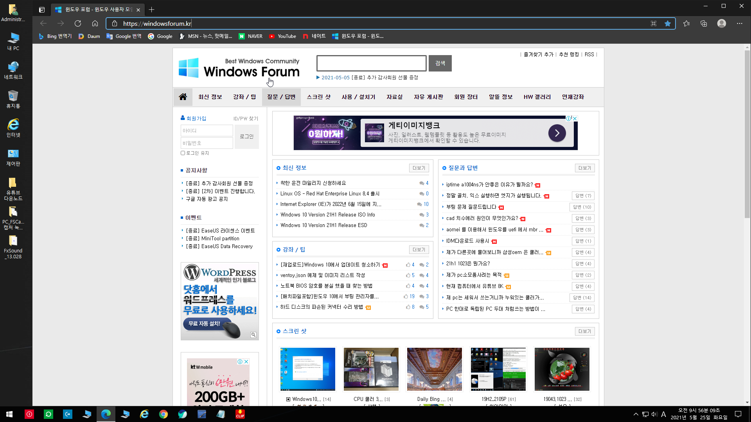The image size is (751, 422).
Task: Open the 질문 / 답변 menu
Action: [281, 97]
